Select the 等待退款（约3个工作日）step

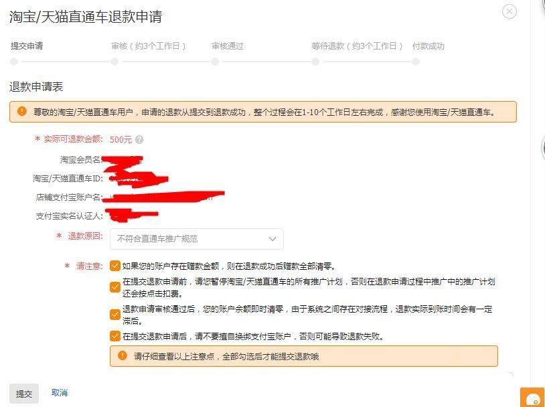357,46
